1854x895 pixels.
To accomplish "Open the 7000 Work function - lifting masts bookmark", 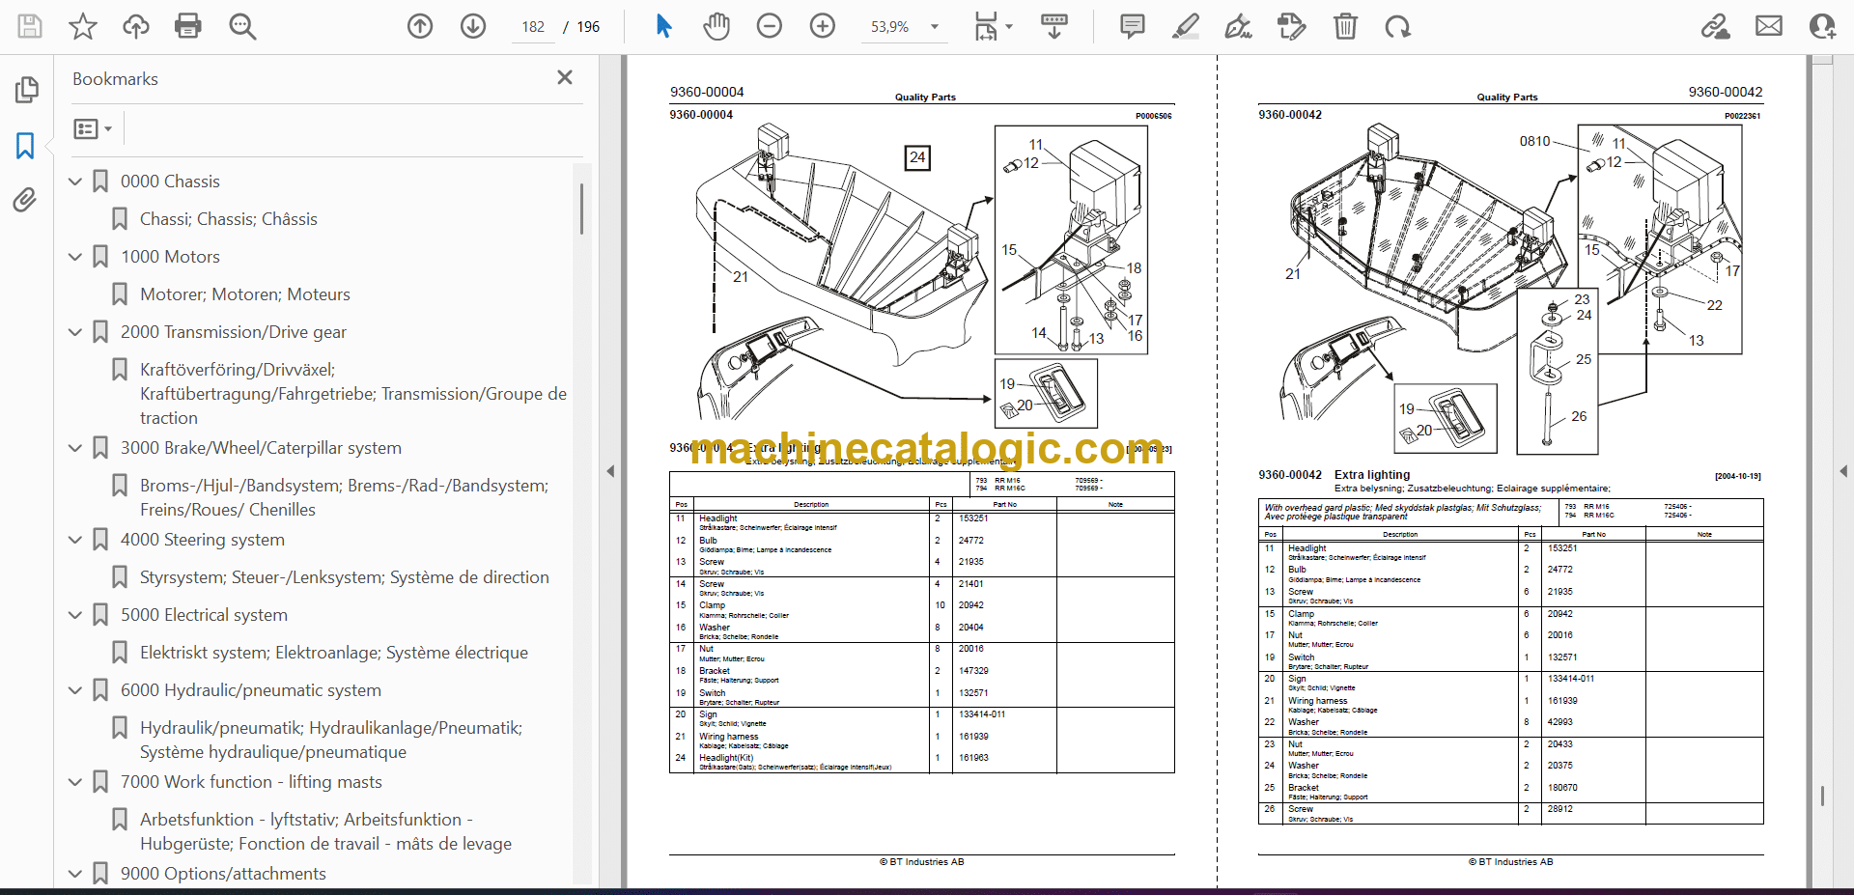I will [251, 782].
